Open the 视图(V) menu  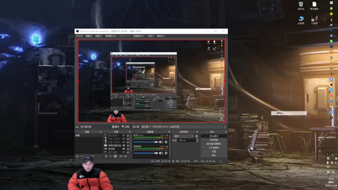coord(98,36)
